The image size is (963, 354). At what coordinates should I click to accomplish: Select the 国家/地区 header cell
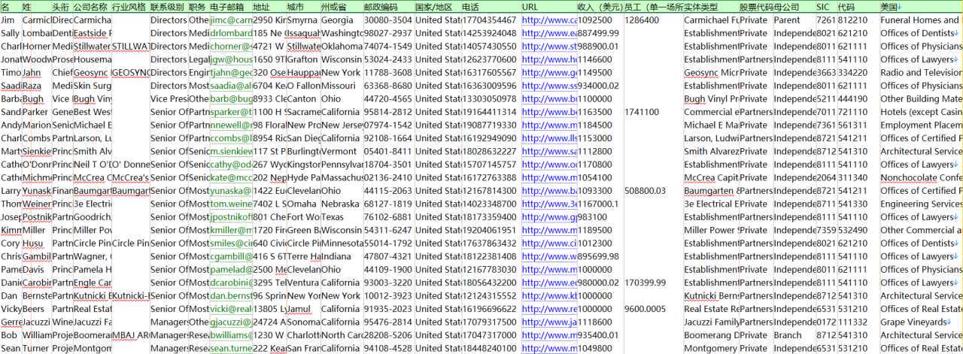(x=437, y=7)
